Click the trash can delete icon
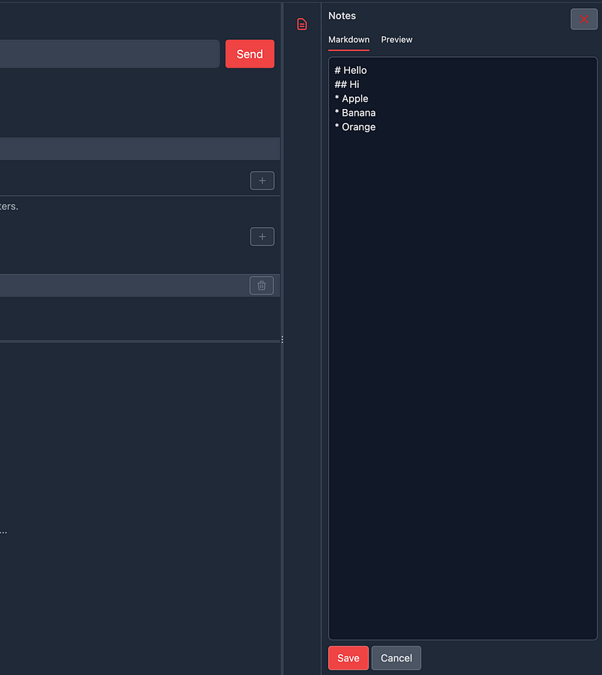Screen dimensions: 602x675 coord(262,285)
